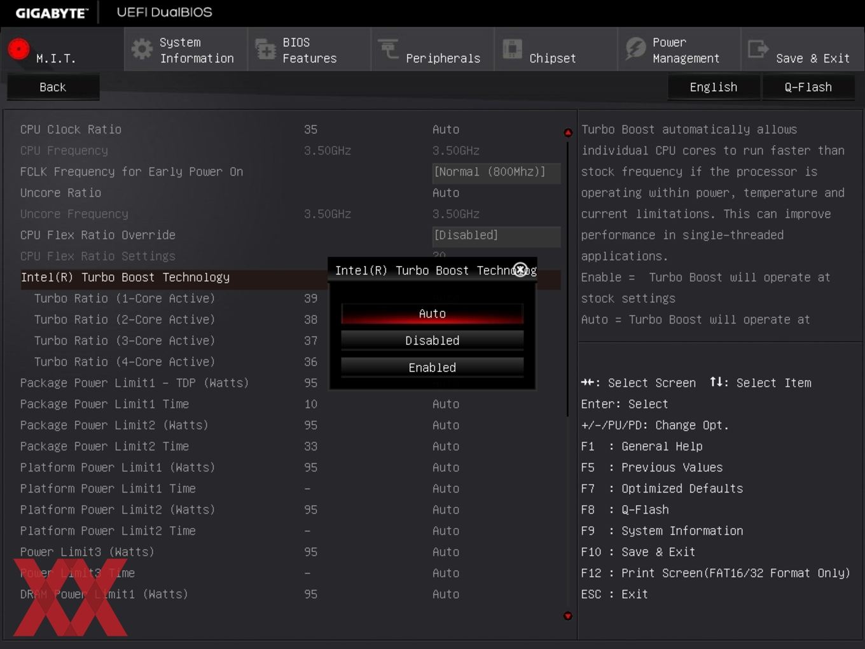
Task: Open the Peripherals tab
Action: tap(432, 49)
